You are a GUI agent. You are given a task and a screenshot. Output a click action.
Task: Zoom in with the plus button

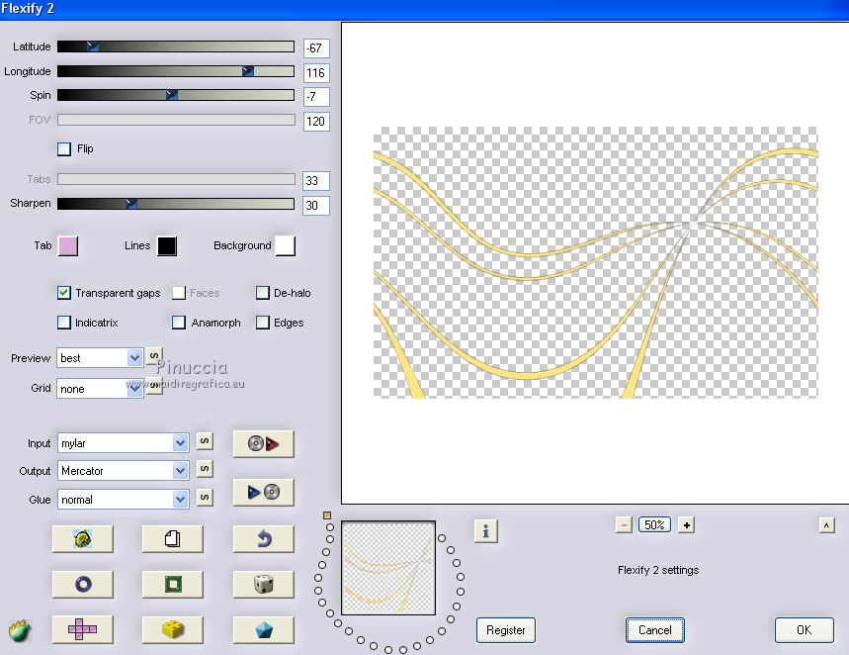pos(686,524)
